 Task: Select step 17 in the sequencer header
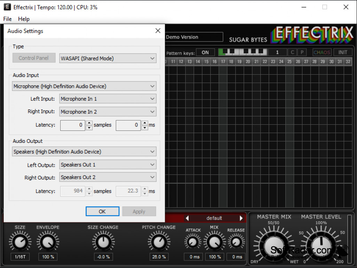tap(223, 62)
